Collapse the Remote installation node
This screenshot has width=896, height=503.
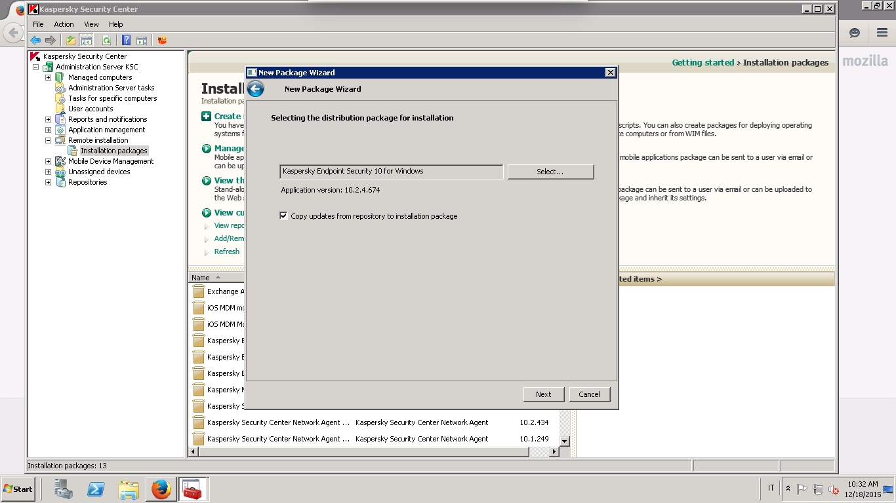48,140
